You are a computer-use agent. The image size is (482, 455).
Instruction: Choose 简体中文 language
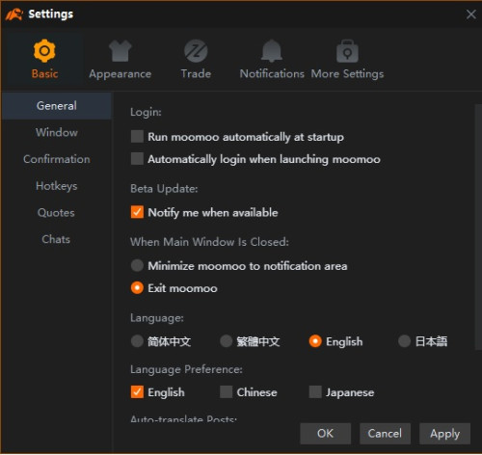tap(137, 341)
